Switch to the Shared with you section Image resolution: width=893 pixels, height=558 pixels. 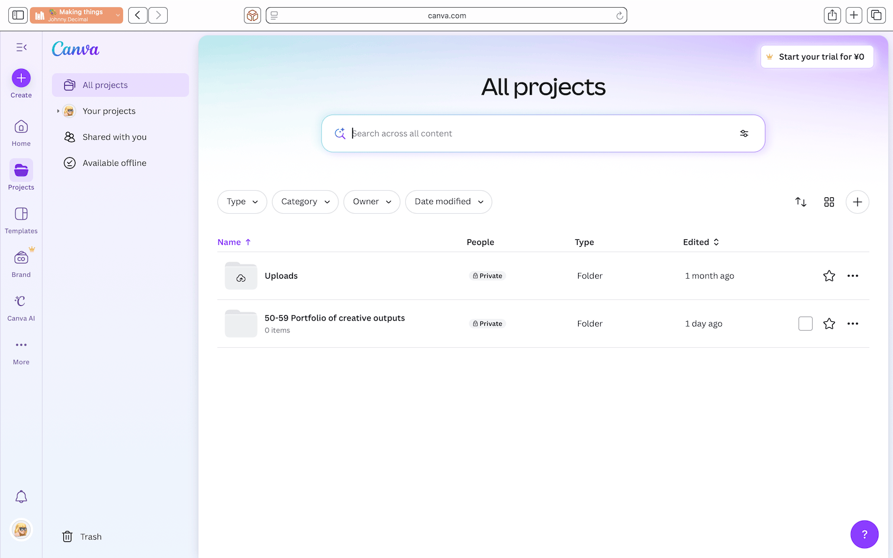[115, 137]
